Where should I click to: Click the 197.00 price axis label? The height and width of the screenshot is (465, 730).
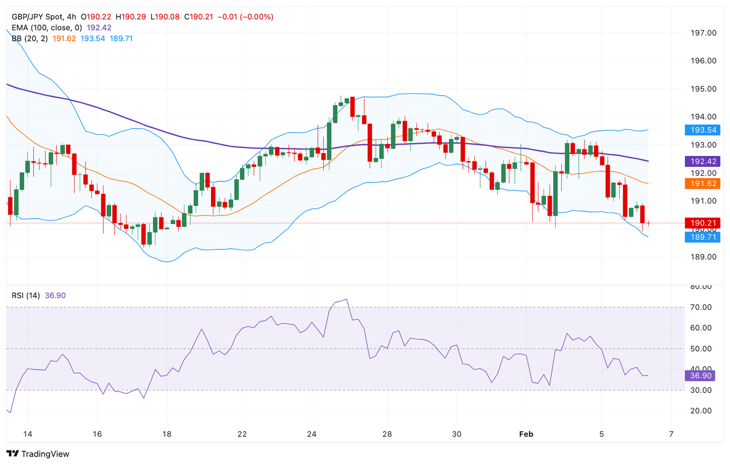tap(703, 33)
